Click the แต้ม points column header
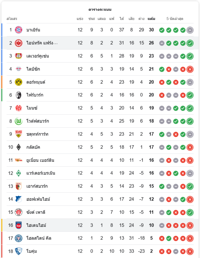The width and height of the screenshot is (200, 258). click(151, 19)
